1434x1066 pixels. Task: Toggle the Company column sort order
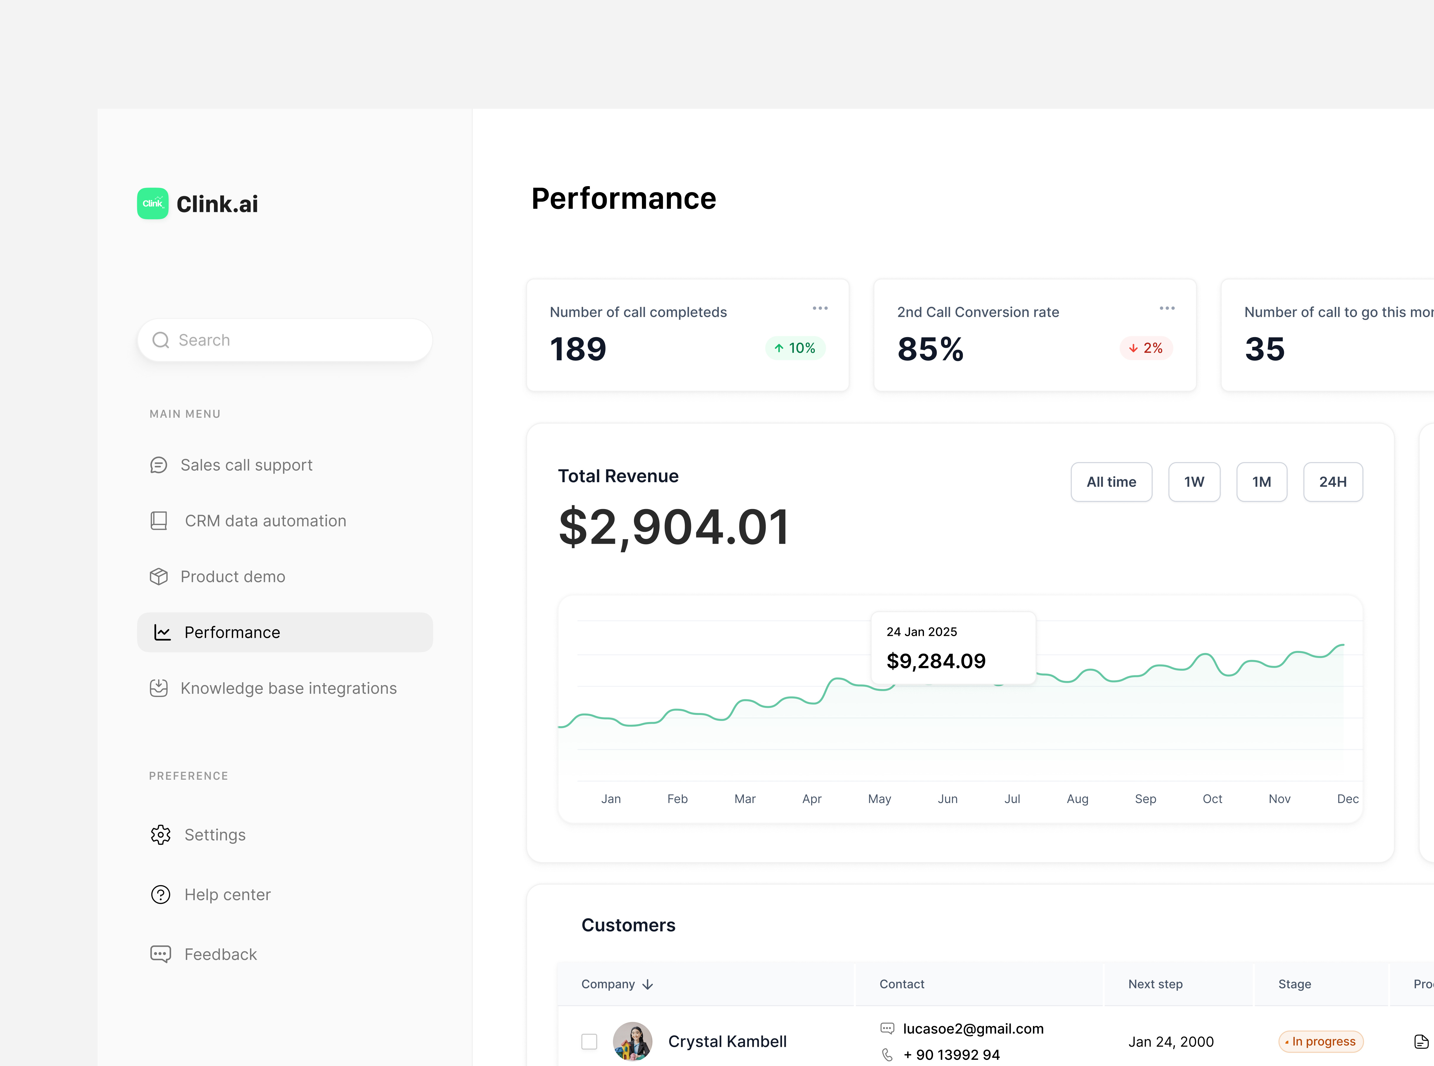(647, 984)
